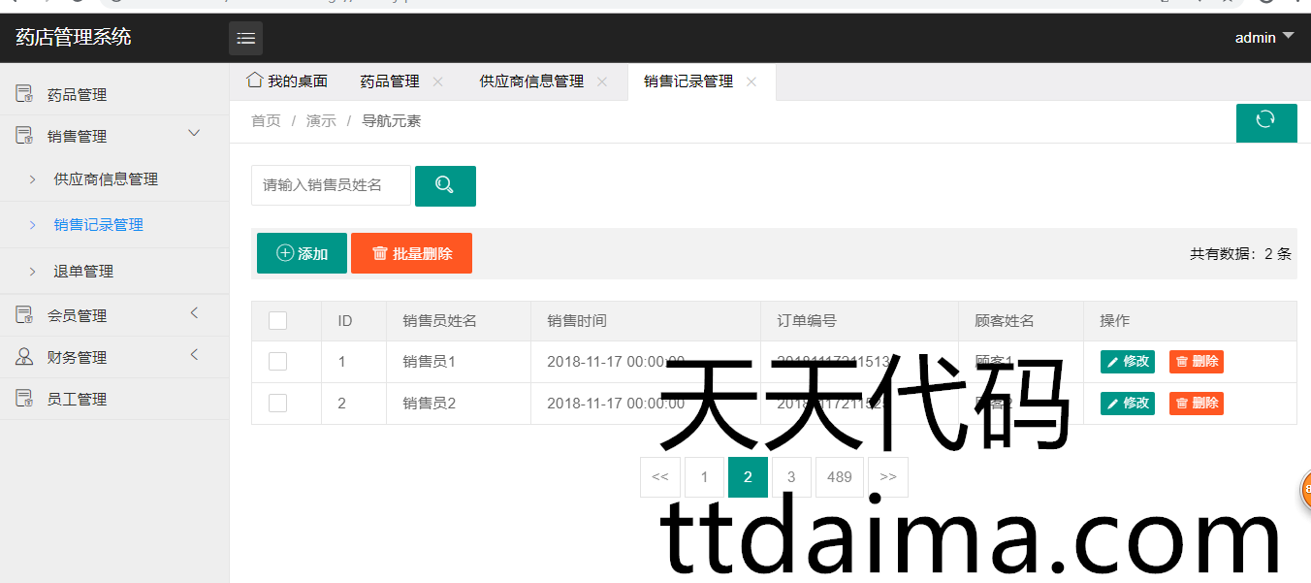Open the admin user dropdown
The image size is (1311, 583).
(1263, 38)
